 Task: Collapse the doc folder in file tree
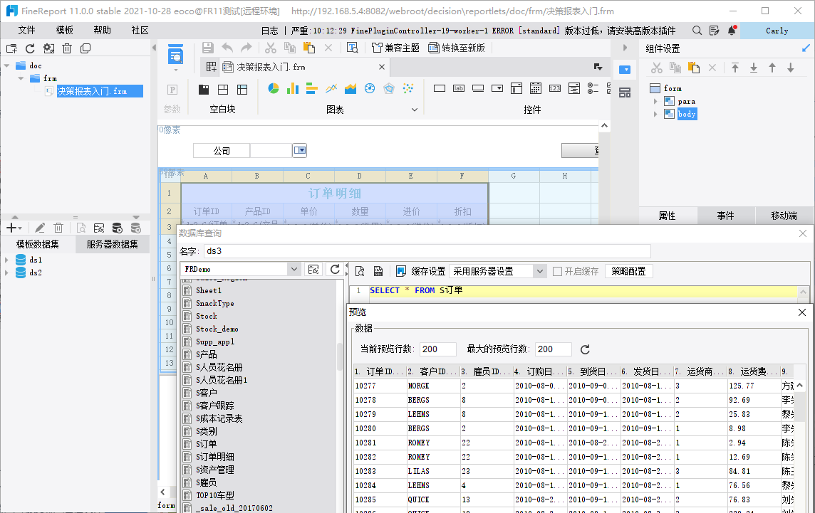pos(7,65)
